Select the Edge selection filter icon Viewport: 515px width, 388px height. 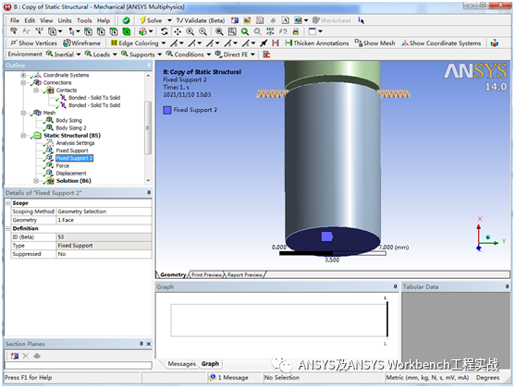pos(101,31)
